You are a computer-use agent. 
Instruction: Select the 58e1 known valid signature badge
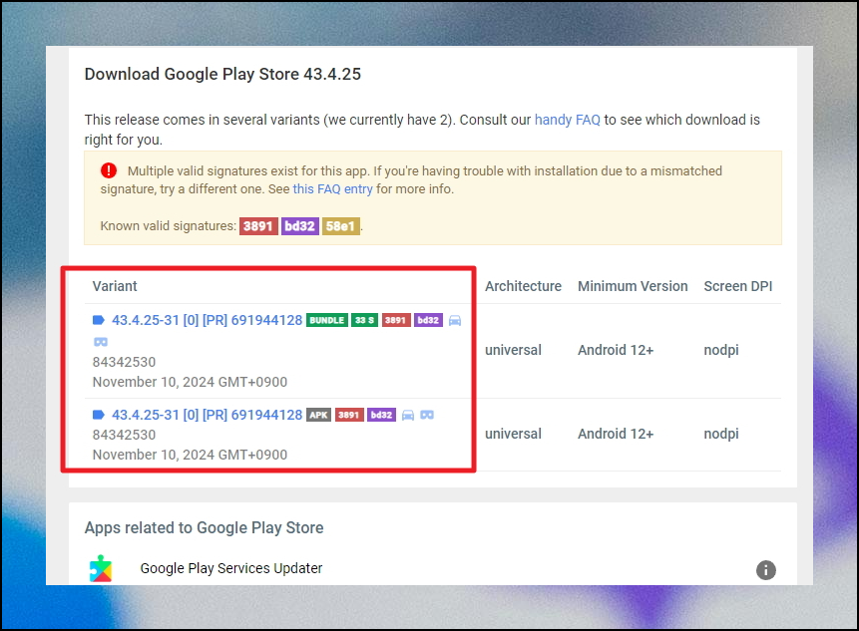[x=341, y=226]
